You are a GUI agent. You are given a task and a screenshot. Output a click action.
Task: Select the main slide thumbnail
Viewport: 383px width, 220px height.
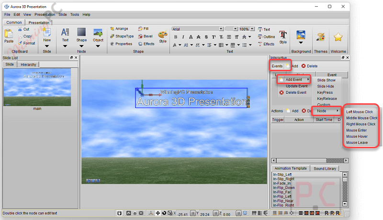pos(37,87)
